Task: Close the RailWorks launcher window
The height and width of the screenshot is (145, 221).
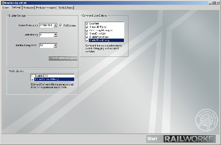Action: (218, 3)
